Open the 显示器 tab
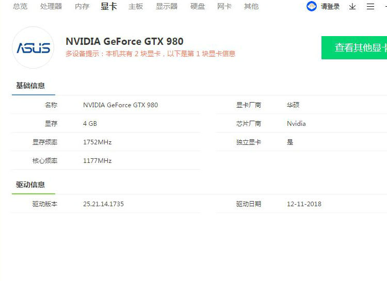387x281 pixels. coord(167,6)
